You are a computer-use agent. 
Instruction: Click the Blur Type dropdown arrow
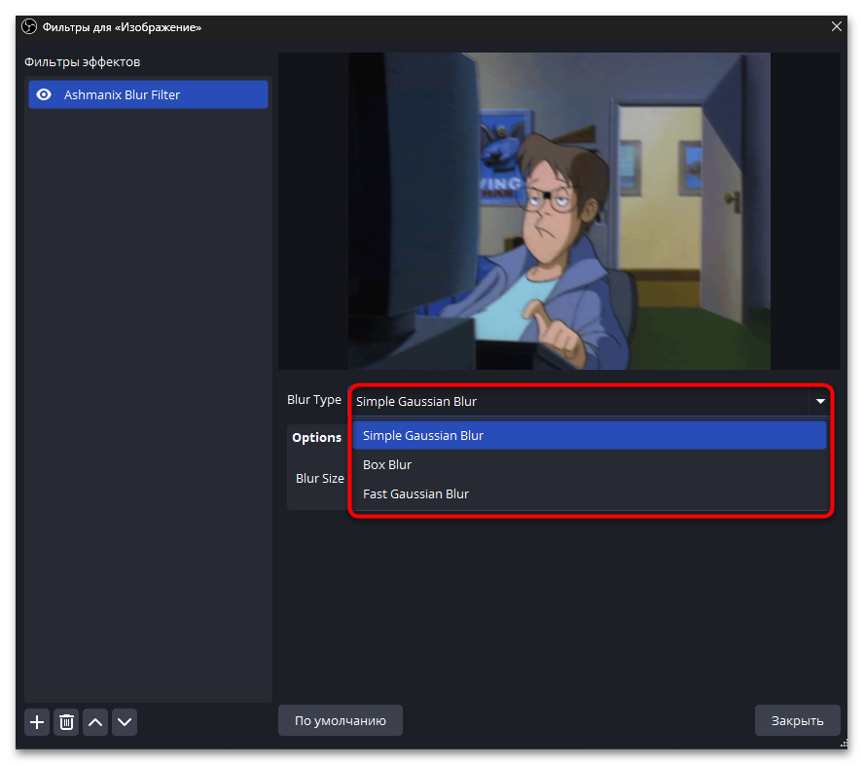[820, 402]
